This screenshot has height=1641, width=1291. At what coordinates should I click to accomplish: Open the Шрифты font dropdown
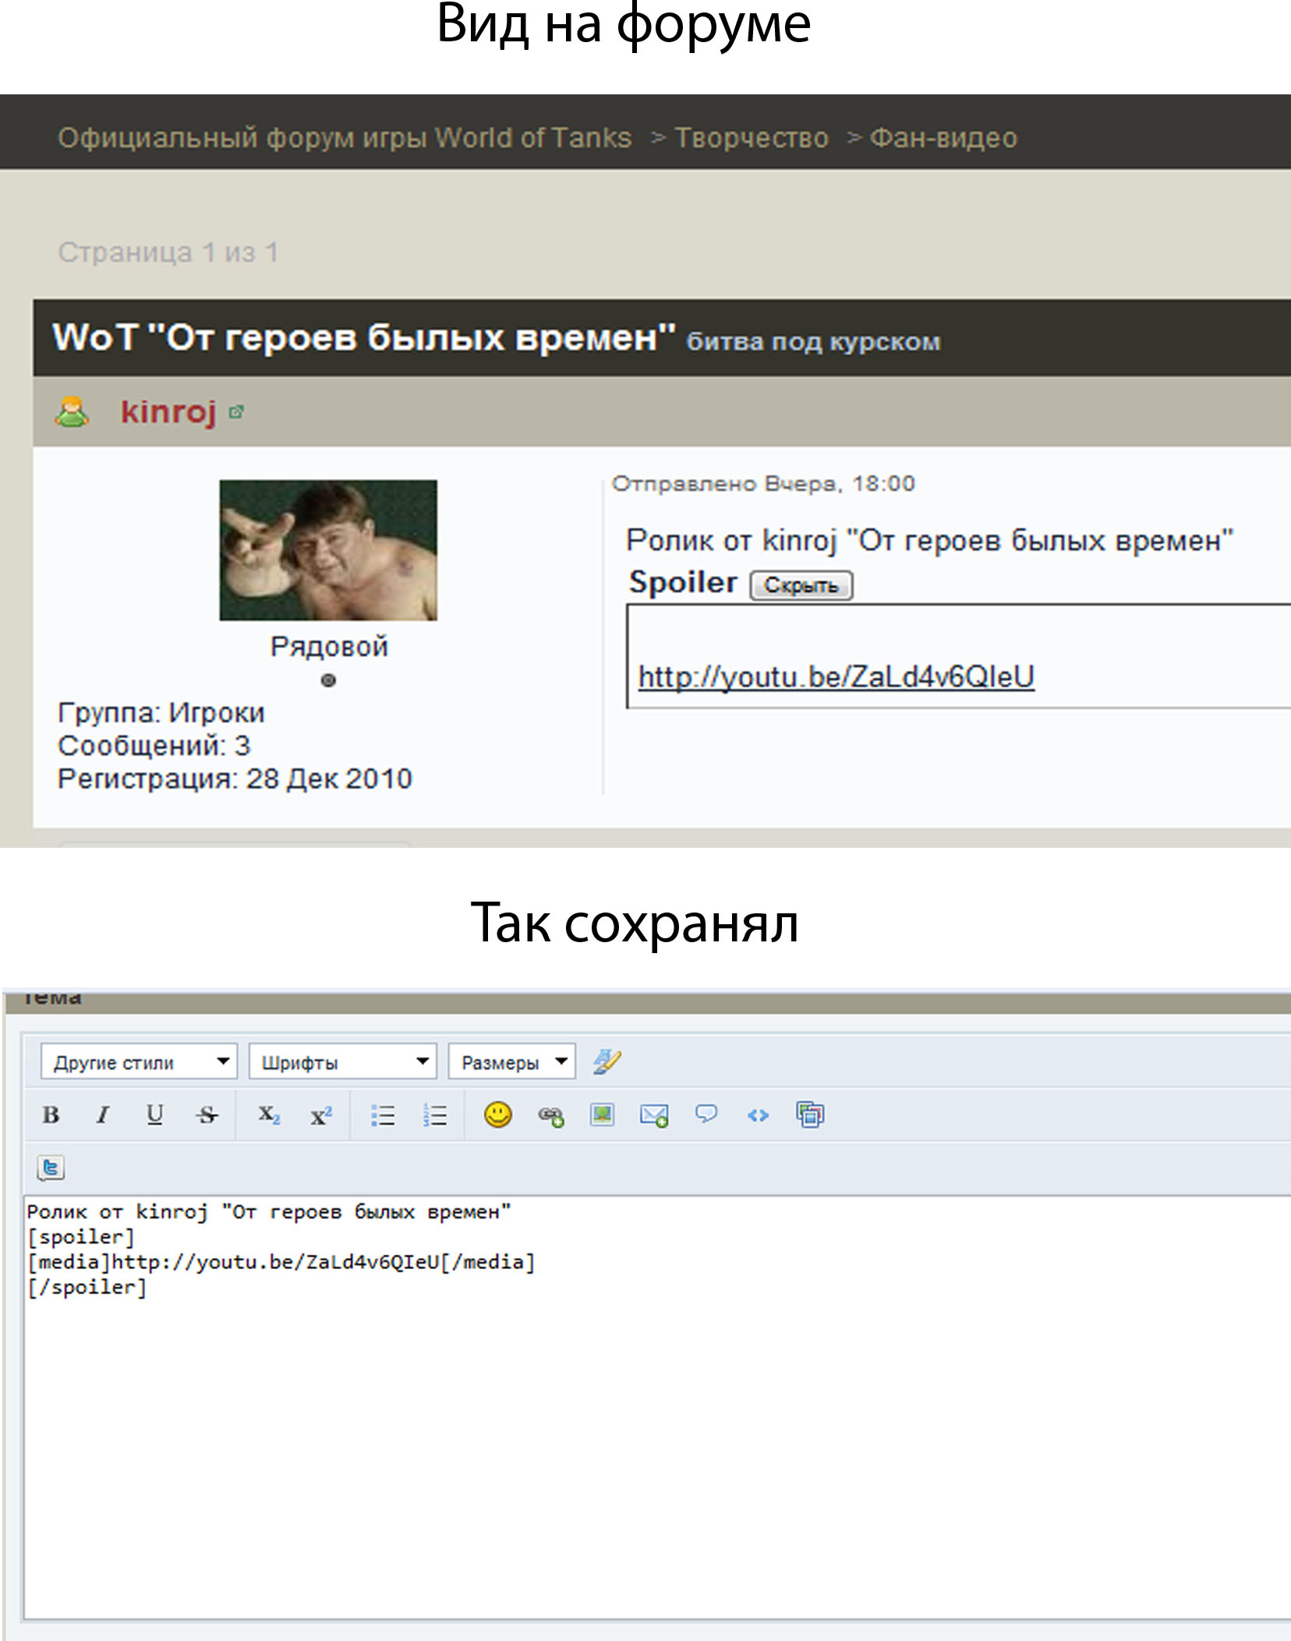click(x=342, y=1062)
